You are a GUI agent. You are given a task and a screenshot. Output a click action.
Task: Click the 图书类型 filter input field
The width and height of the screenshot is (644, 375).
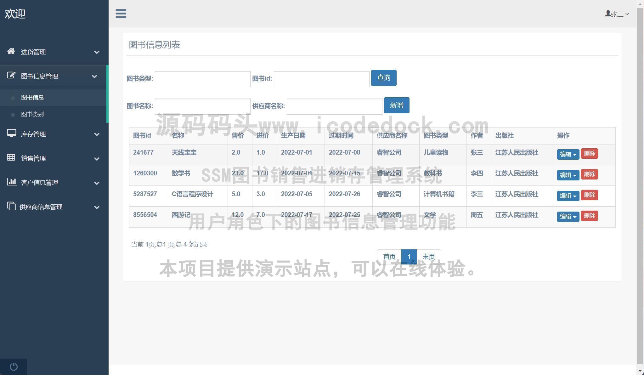(202, 79)
